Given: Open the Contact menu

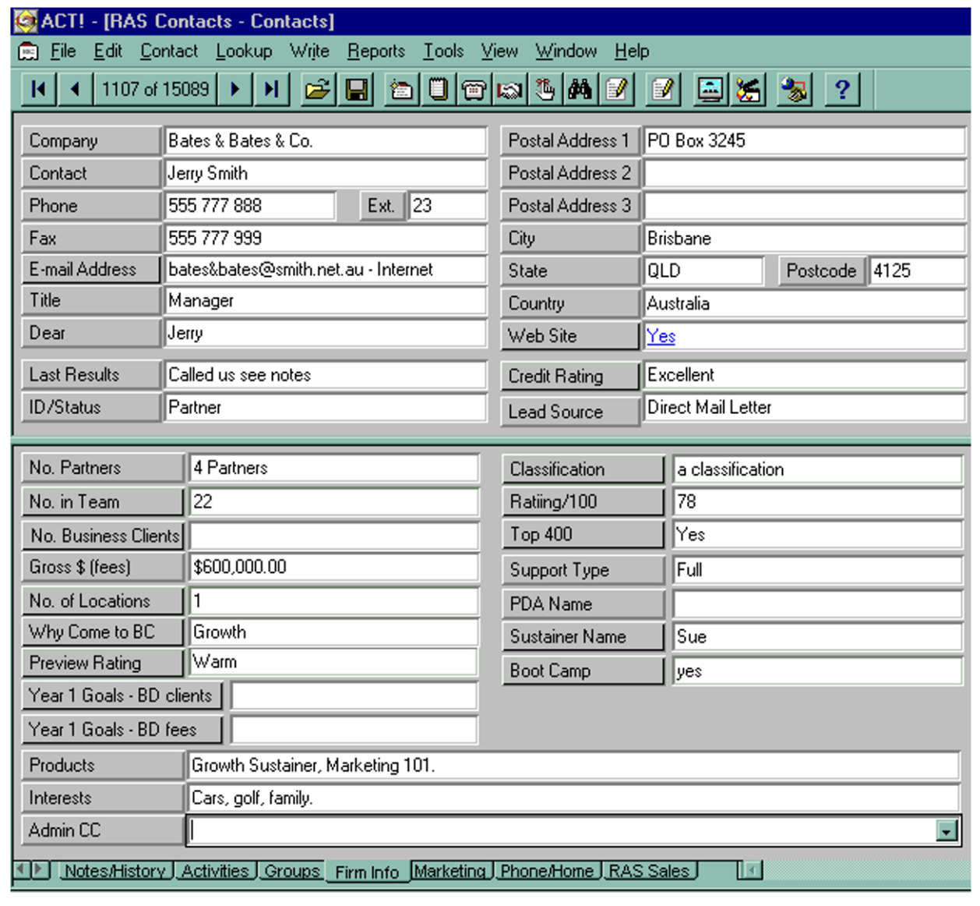Looking at the screenshot, I should point(168,51).
